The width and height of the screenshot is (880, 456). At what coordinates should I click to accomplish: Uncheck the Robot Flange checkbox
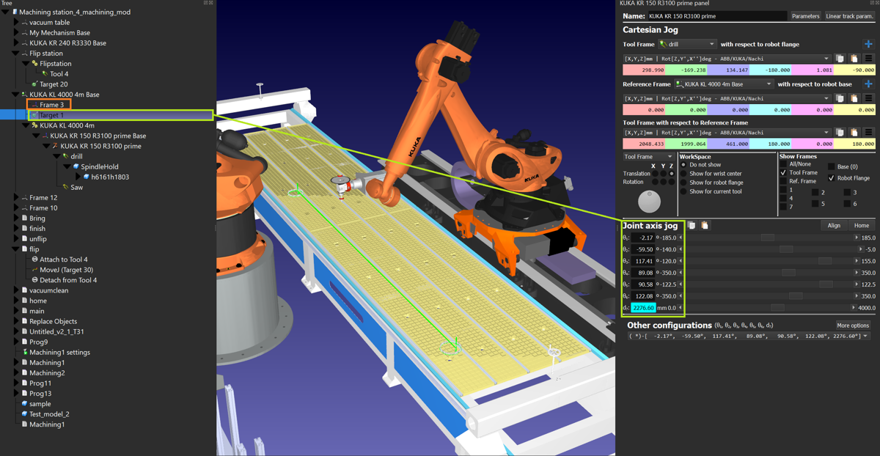(x=831, y=178)
